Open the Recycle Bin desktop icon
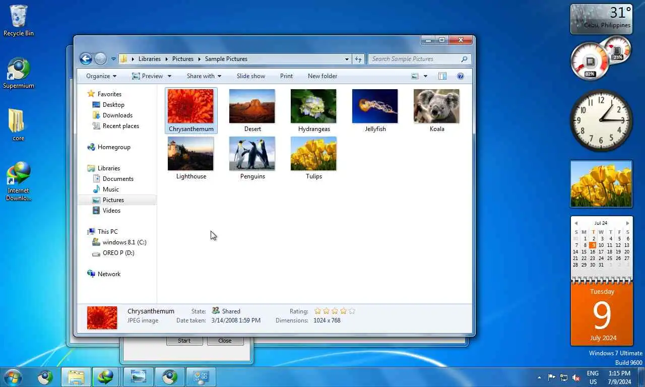645x387 pixels. (x=19, y=21)
